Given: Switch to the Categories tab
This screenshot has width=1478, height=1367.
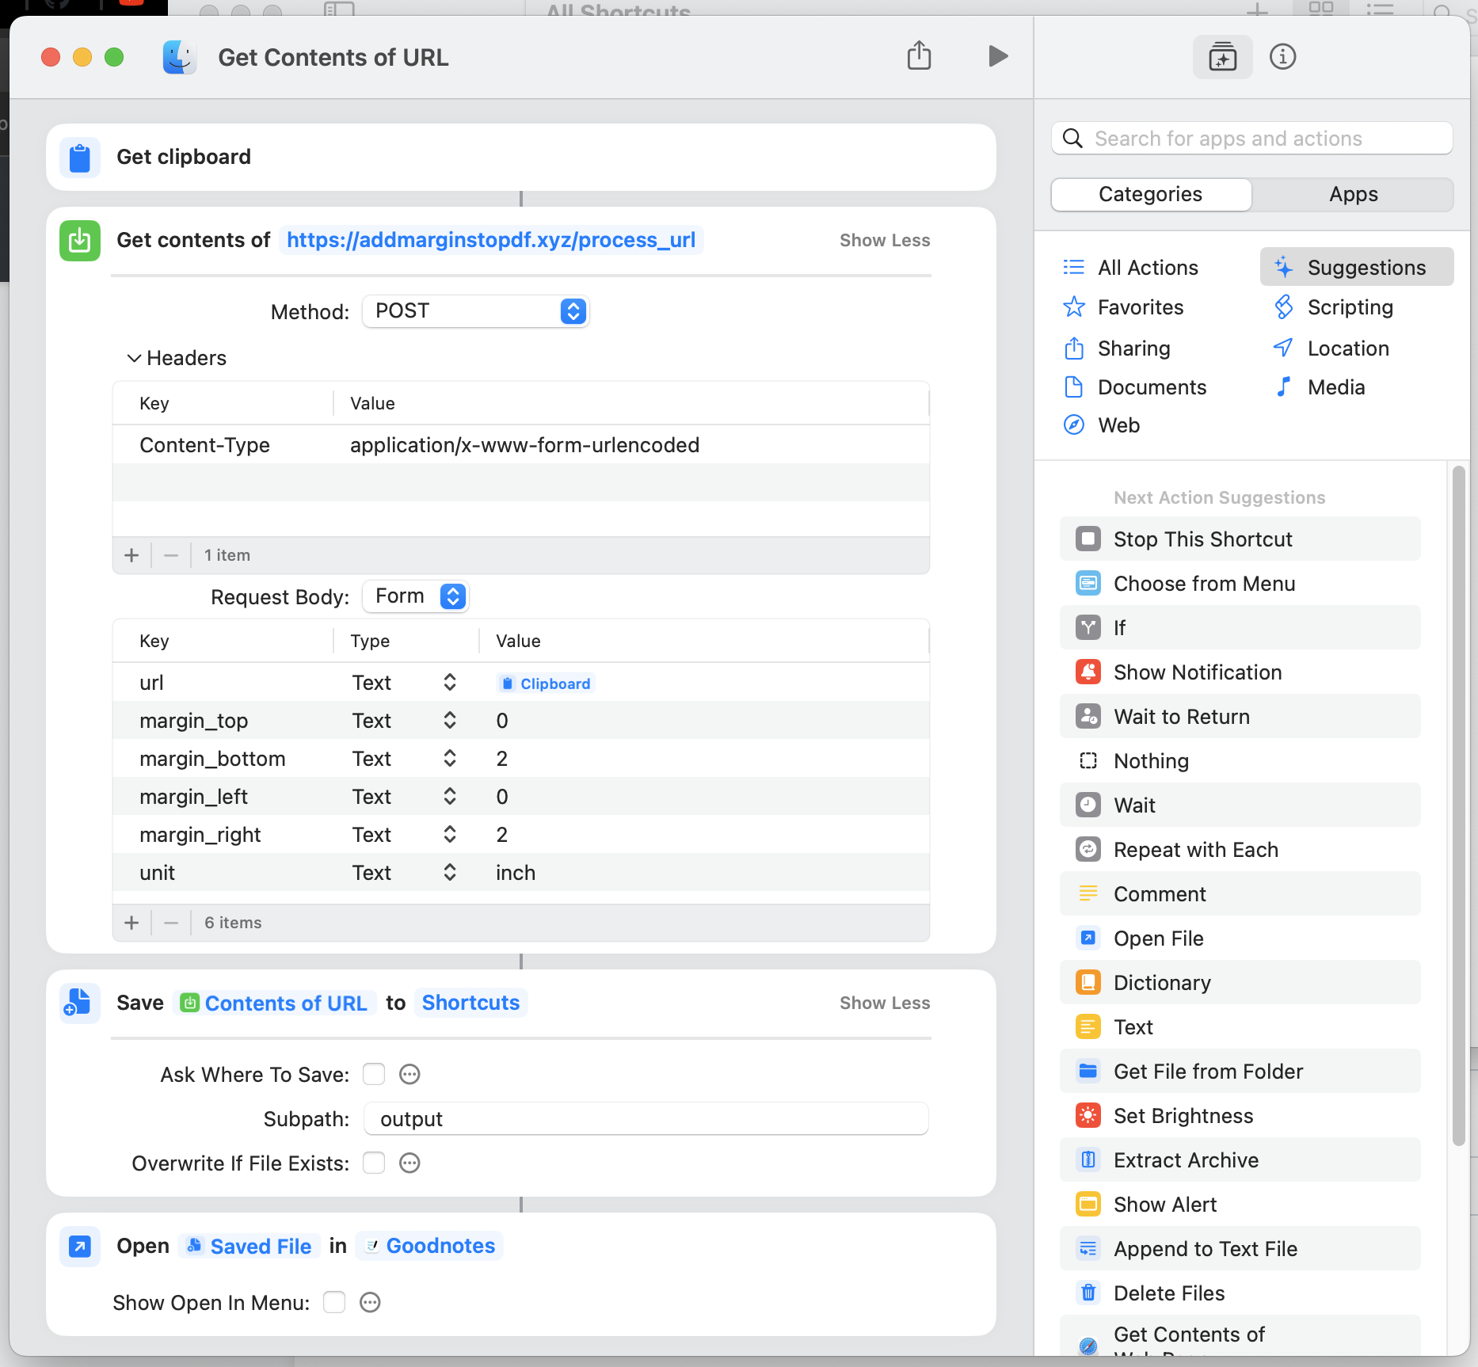Looking at the screenshot, I should [x=1151, y=194].
